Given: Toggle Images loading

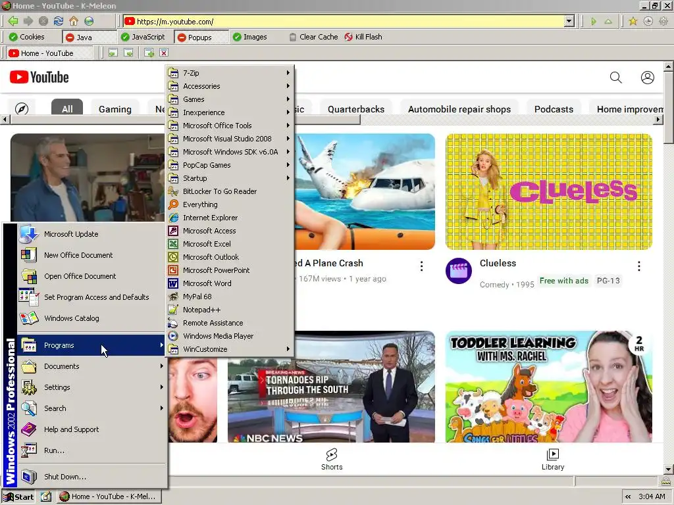Looking at the screenshot, I should (x=249, y=37).
